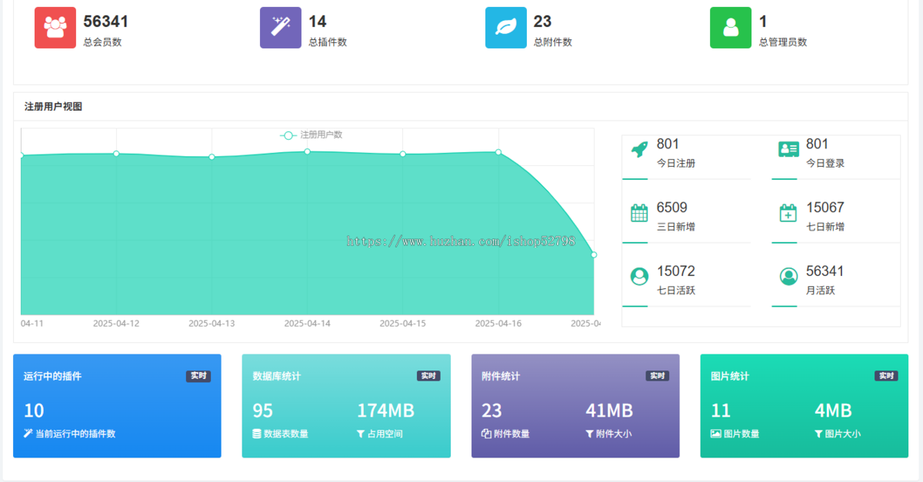
Task: Click the chart data point for 2025-04-12
Action: 116,154
